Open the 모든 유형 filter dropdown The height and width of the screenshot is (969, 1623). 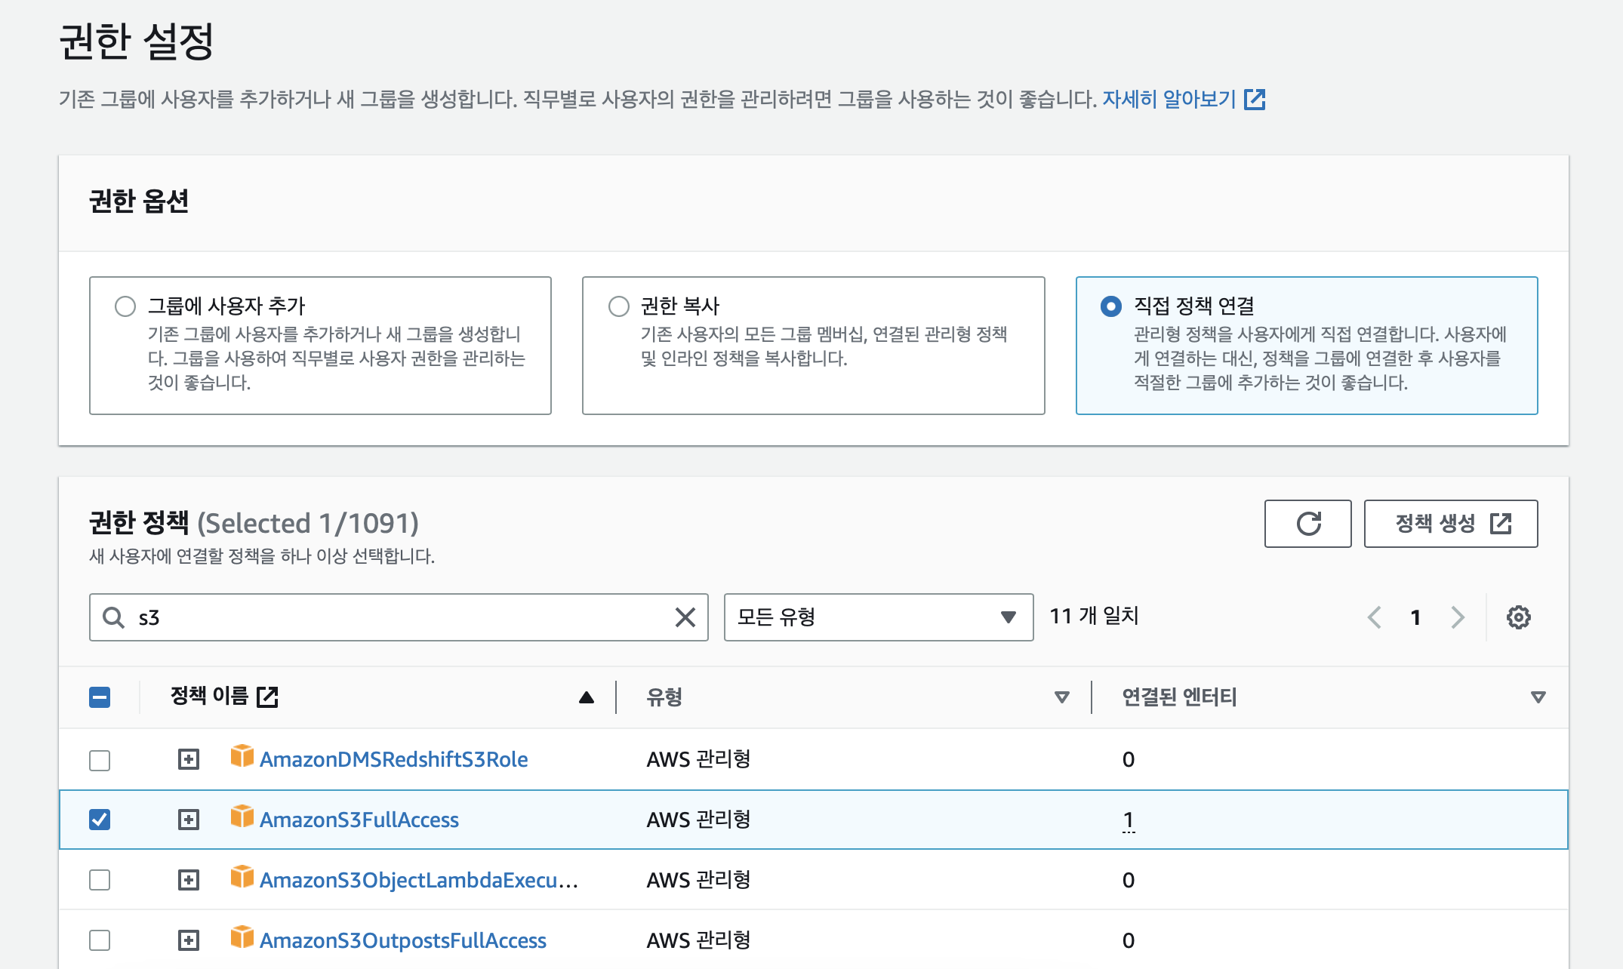[x=878, y=617]
